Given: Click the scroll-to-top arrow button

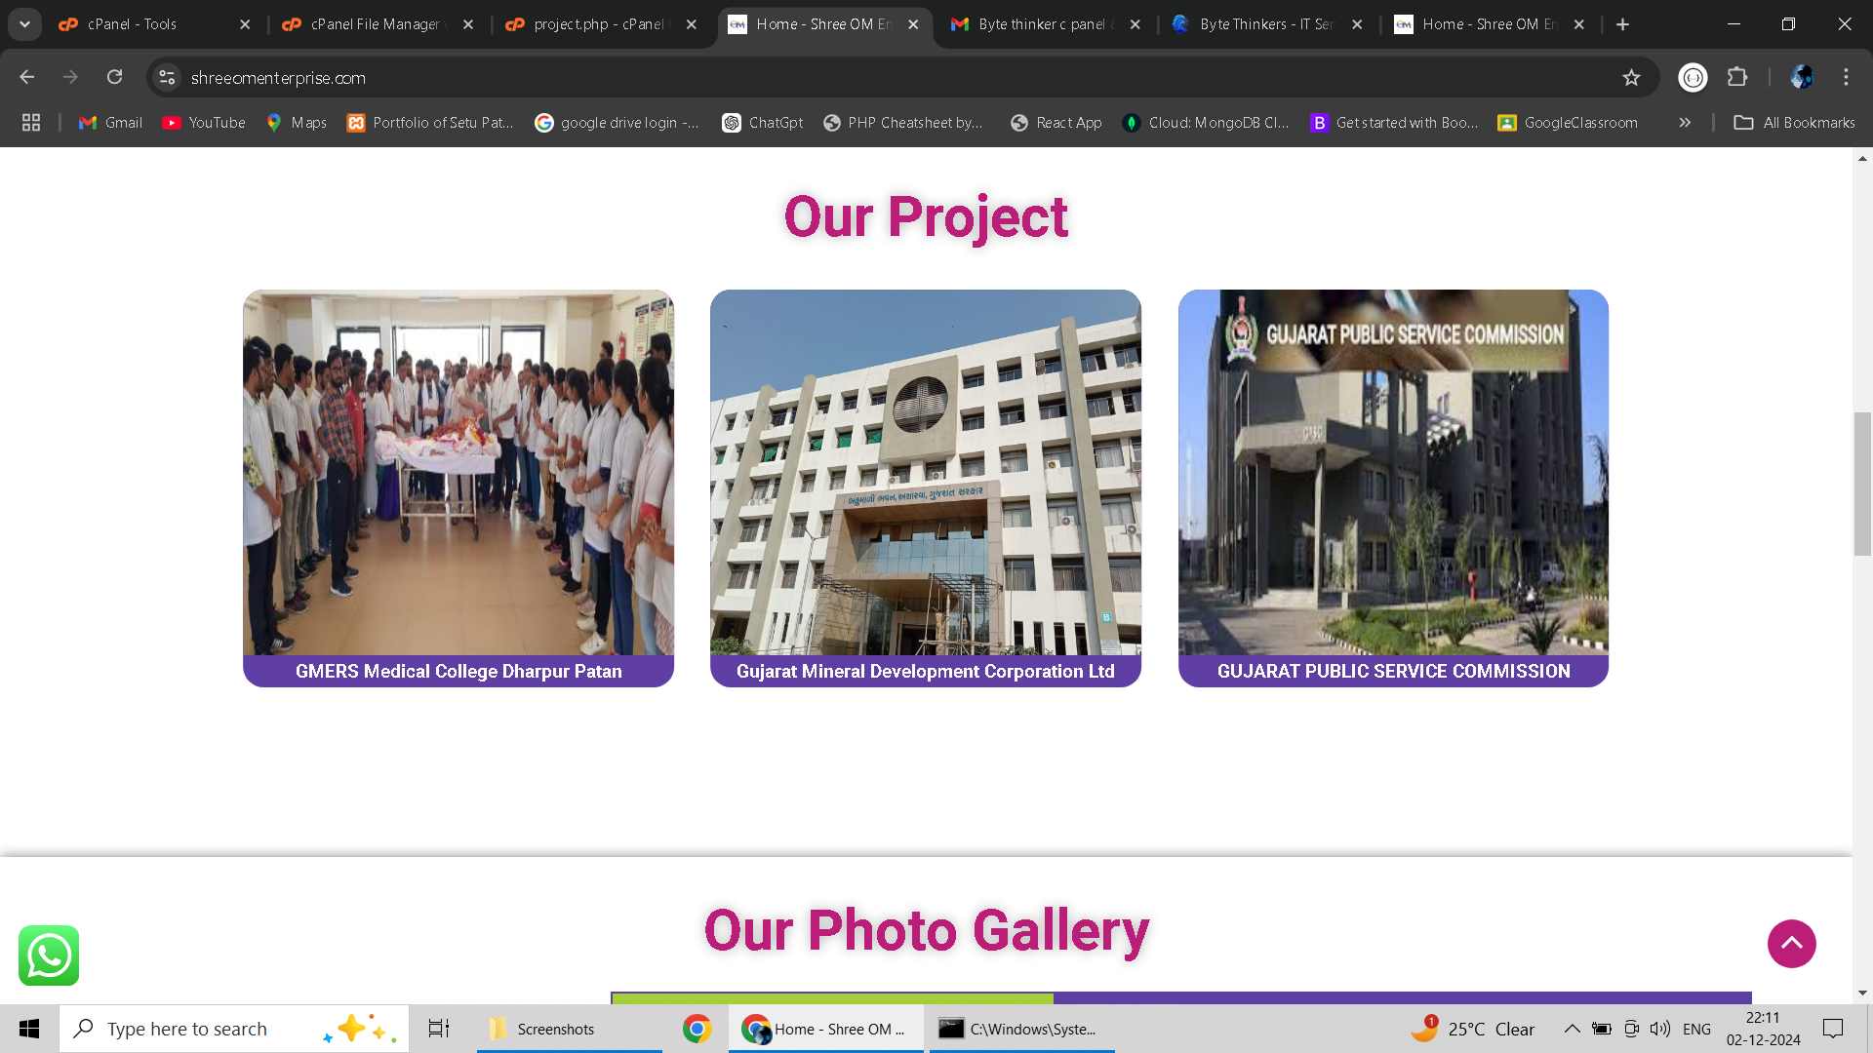Looking at the screenshot, I should click(x=1791, y=944).
